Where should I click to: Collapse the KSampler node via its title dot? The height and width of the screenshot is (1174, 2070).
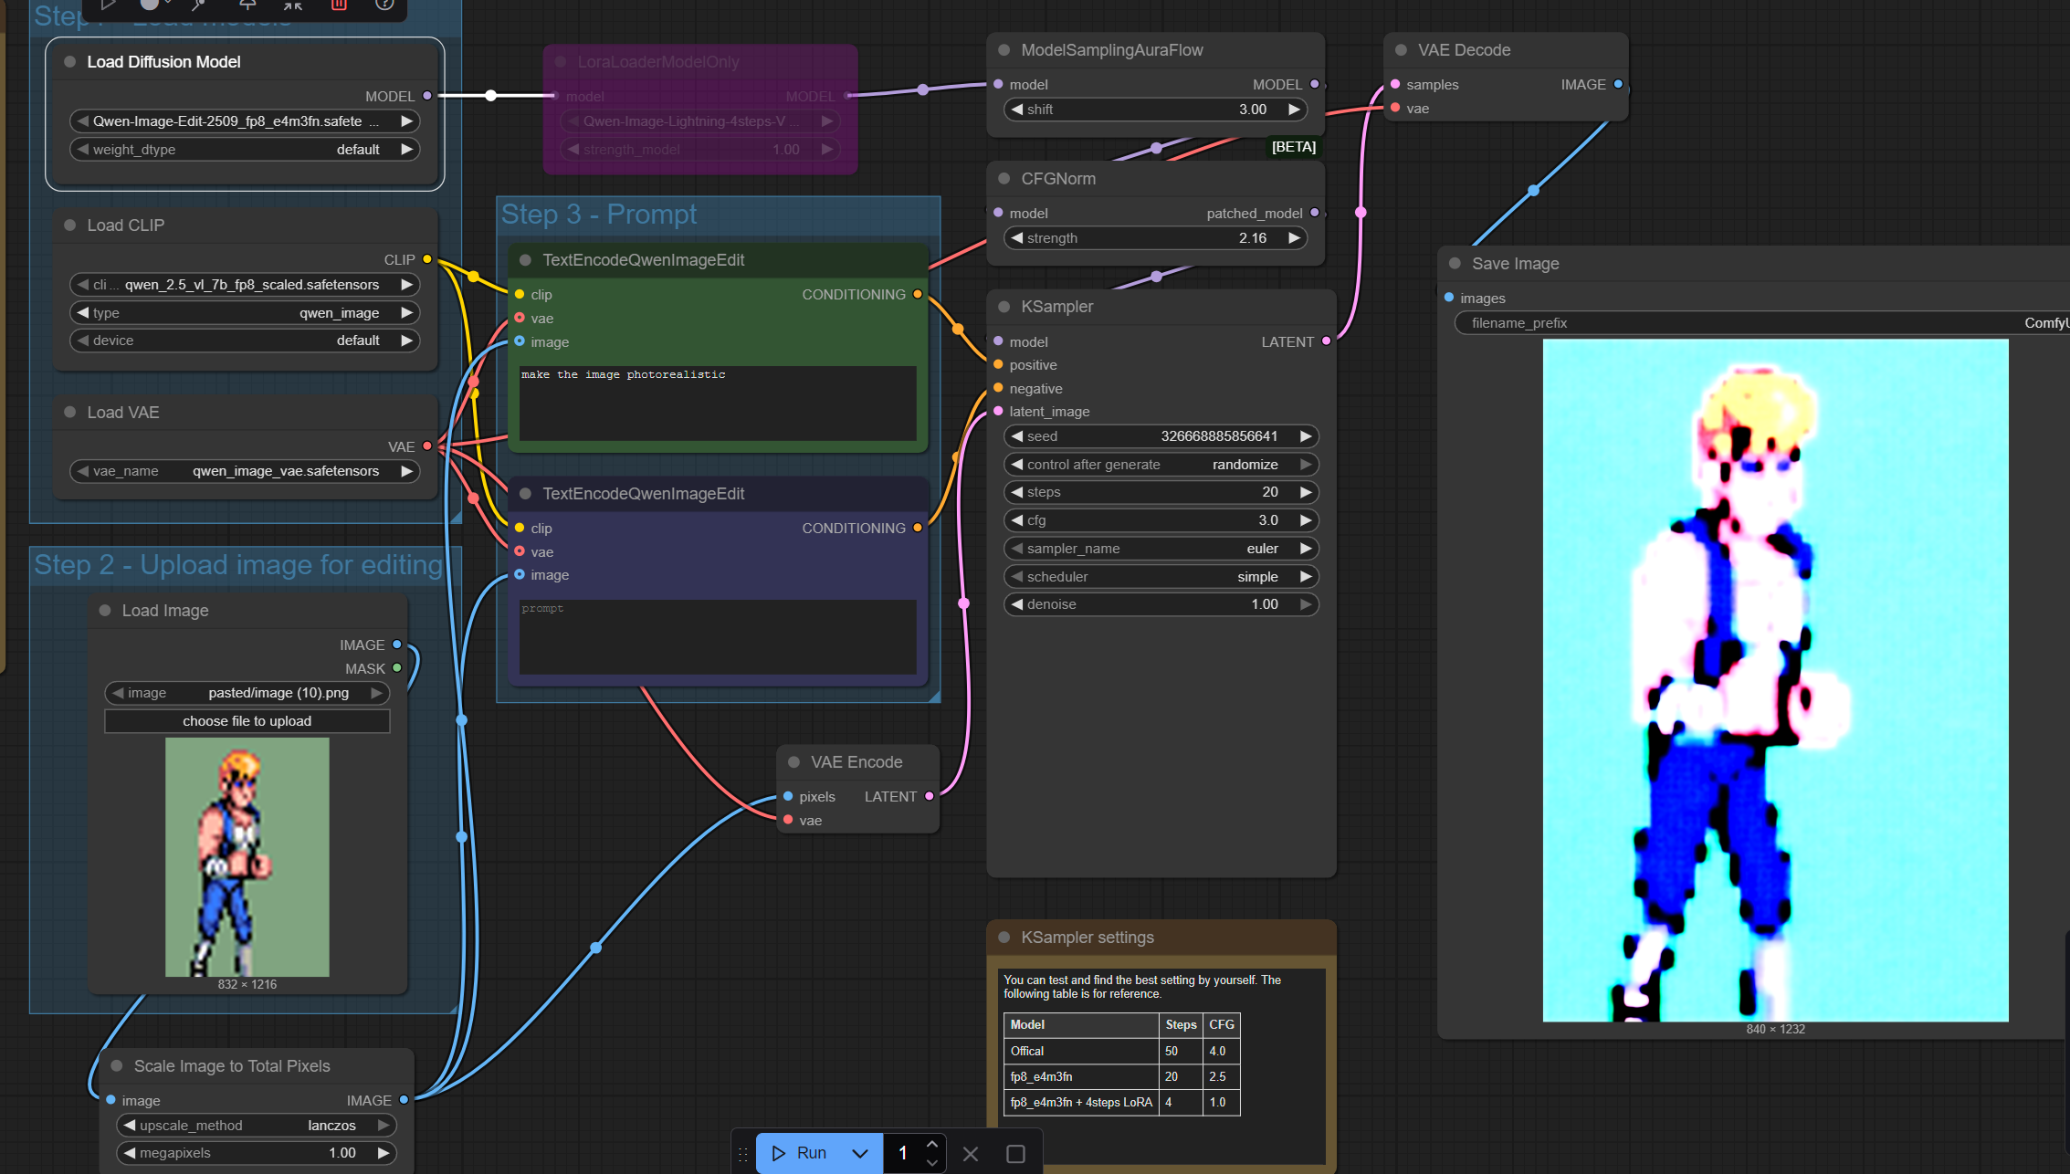coord(1003,307)
